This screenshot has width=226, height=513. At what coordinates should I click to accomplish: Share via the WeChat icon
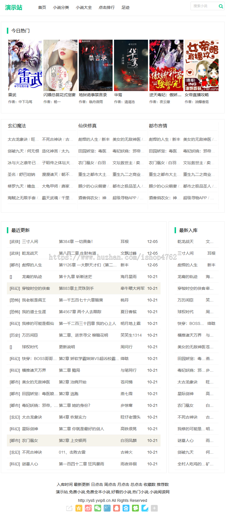[x=98, y=508]
